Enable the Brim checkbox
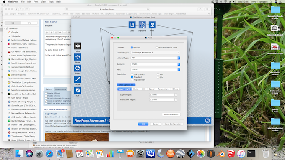Screen dimensions: 285x160 point(158,77)
